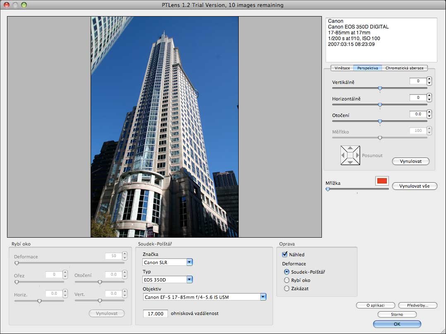This screenshot has height=334, width=446.
Task: Click down arrow on Posunout shift pad
Action: (350, 162)
